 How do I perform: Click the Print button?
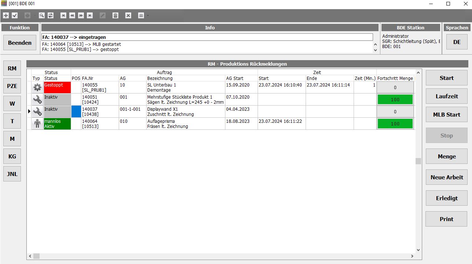pos(446,219)
